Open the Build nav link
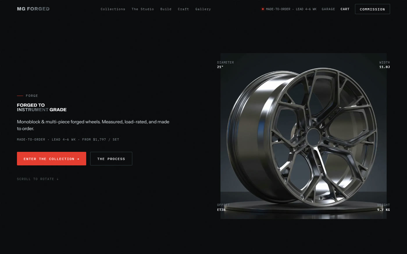 coord(166,9)
